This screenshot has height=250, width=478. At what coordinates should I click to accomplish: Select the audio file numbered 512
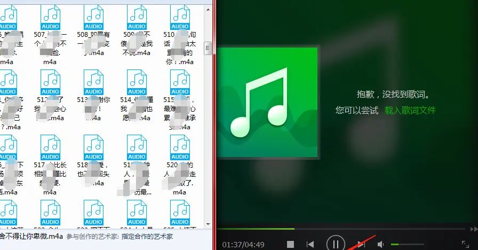[x=50, y=96]
